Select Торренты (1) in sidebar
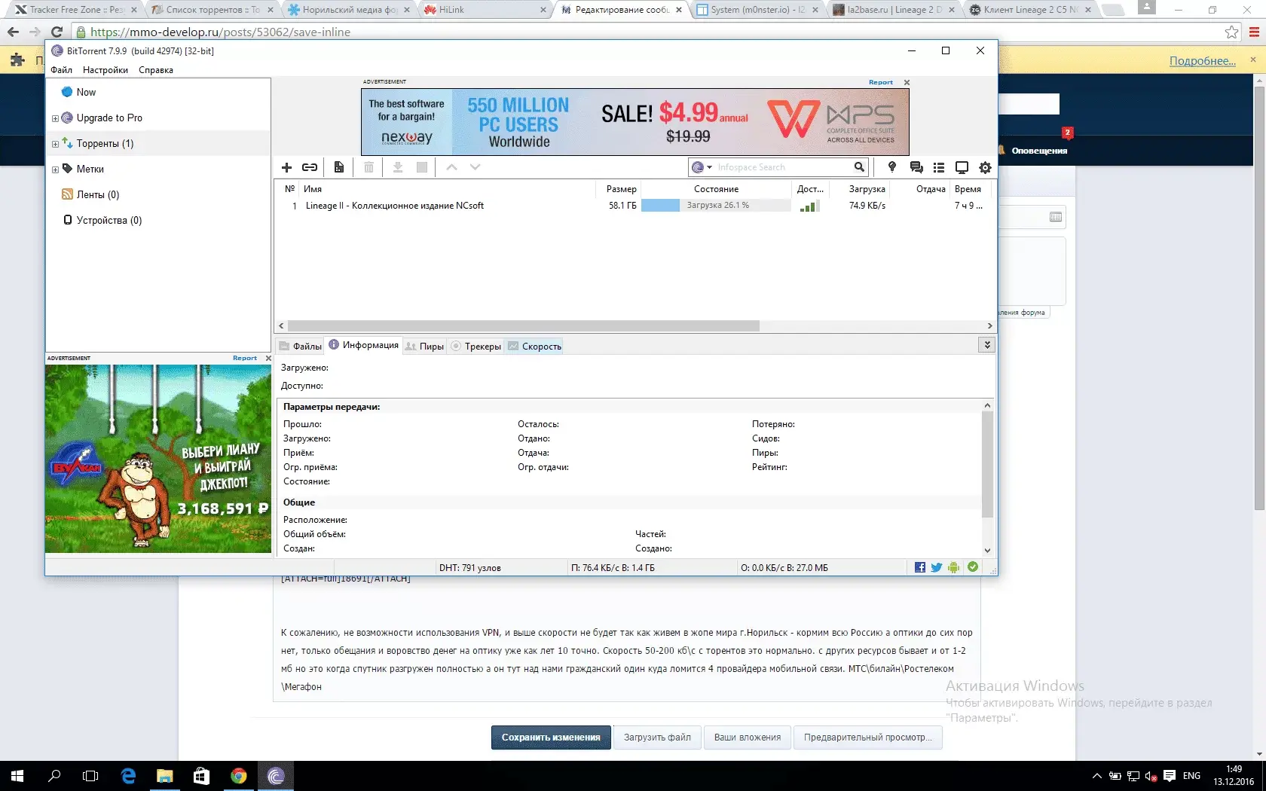Image resolution: width=1266 pixels, height=791 pixels. pyautogui.click(x=104, y=143)
